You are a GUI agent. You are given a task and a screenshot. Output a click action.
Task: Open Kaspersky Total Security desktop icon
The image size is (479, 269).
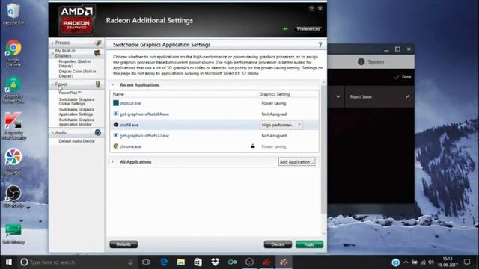[13, 126]
